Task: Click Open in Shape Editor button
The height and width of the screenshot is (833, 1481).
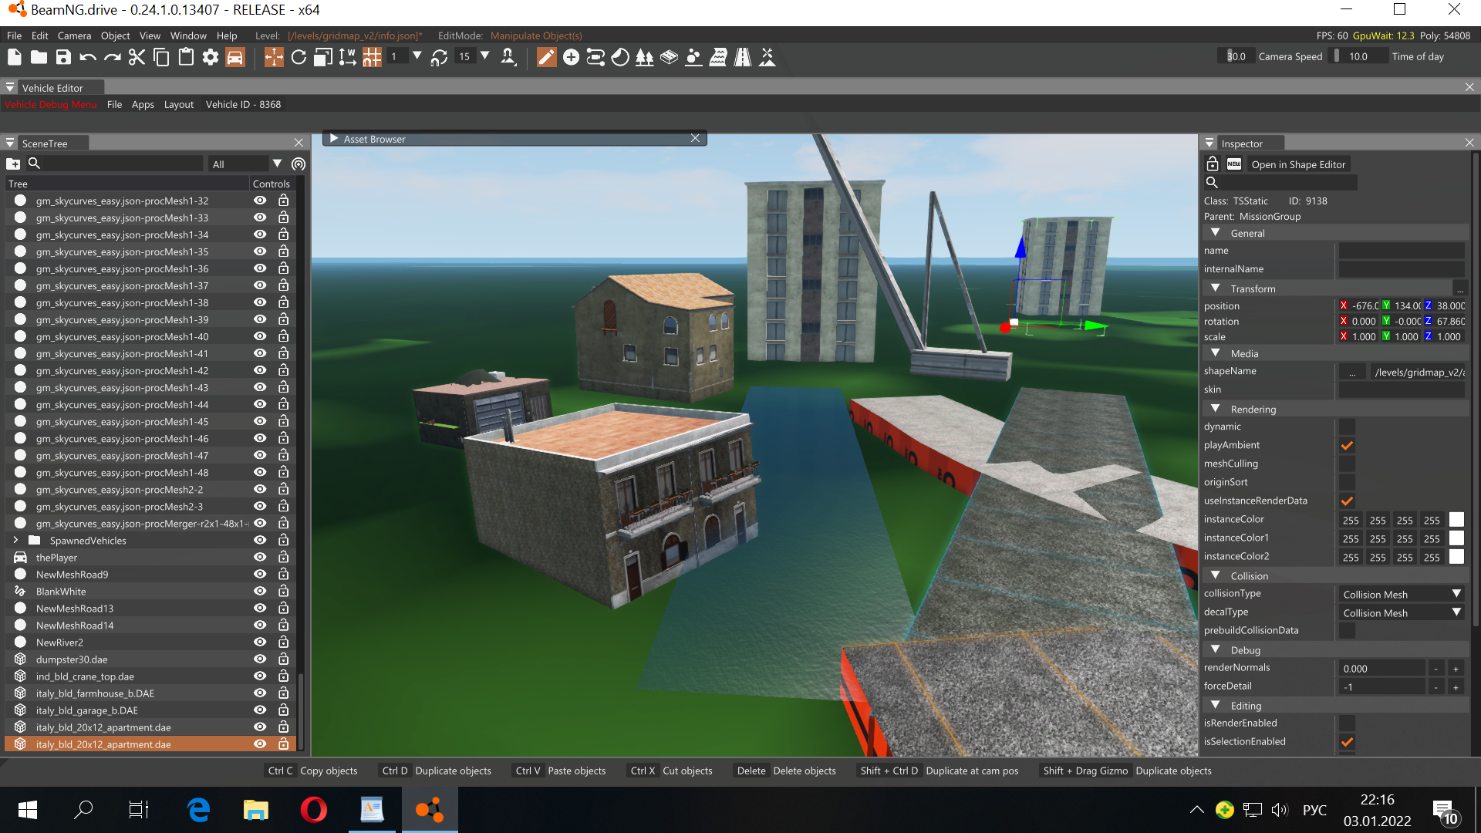Action: (x=1298, y=164)
